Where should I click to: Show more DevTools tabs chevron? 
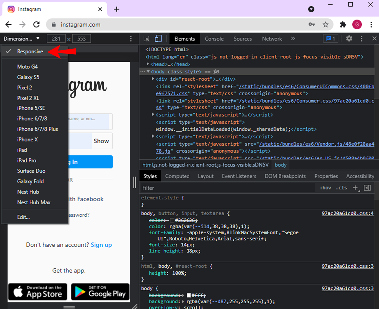[x=293, y=39]
